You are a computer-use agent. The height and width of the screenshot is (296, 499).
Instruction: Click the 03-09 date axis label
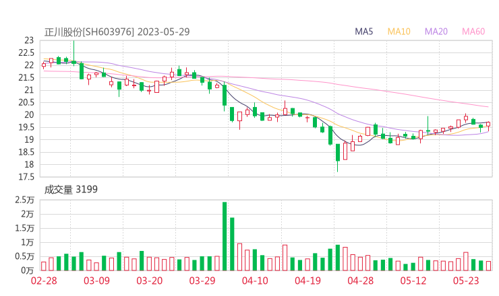point(96,281)
